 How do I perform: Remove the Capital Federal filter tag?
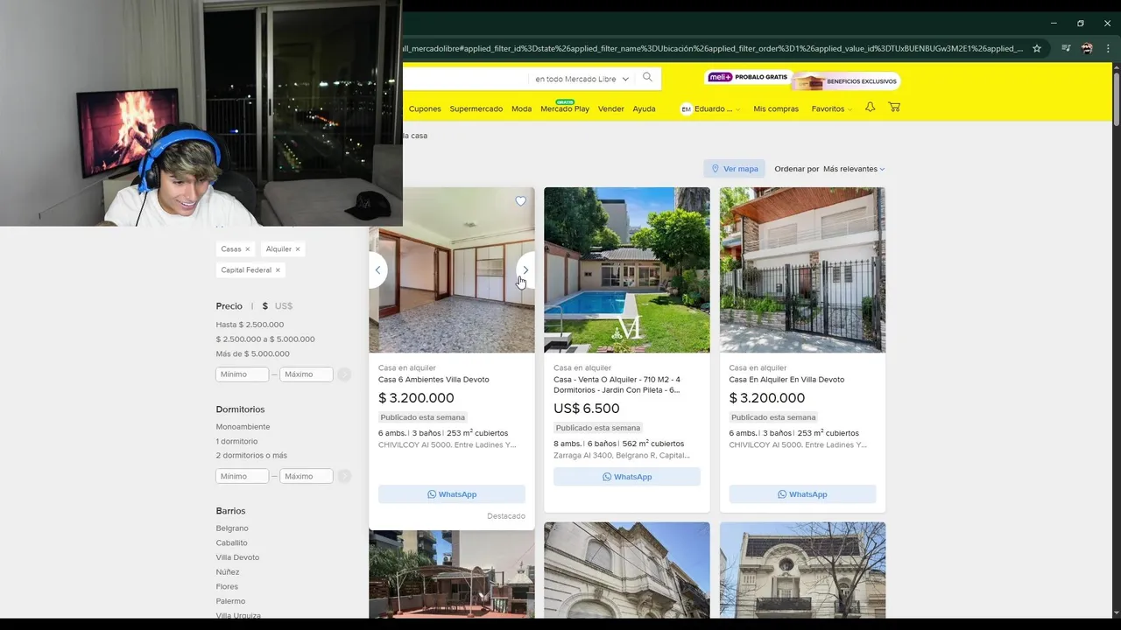click(278, 270)
